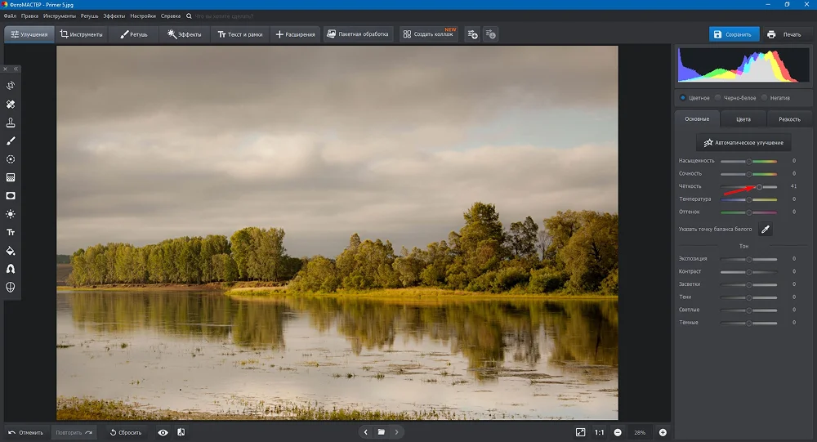Image resolution: width=817 pixels, height=442 pixels.
Task: Collapse the left sidebar with double chevron
Action: click(16, 69)
